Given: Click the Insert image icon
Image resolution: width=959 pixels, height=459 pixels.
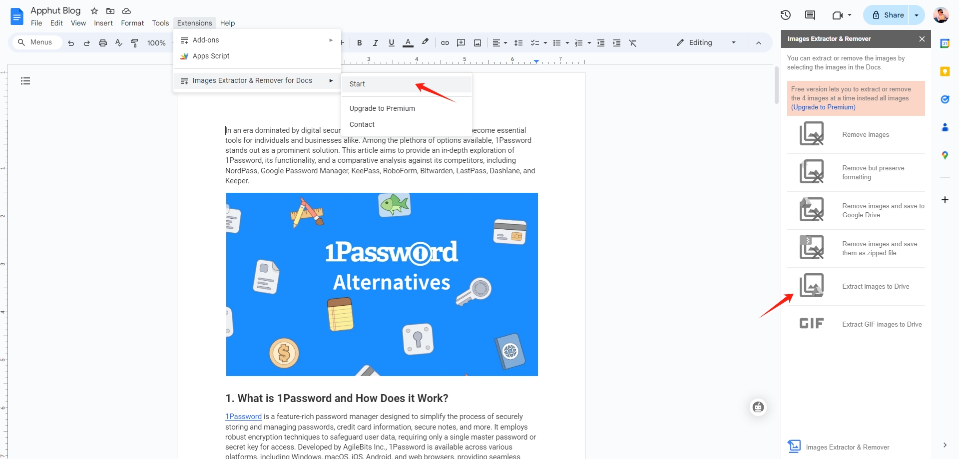Looking at the screenshot, I should [478, 43].
